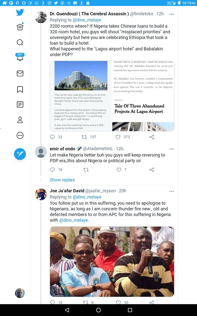Expand Show replies under emir of ondo
This screenshot has height=316, width=197.
(x=62, y=180)
